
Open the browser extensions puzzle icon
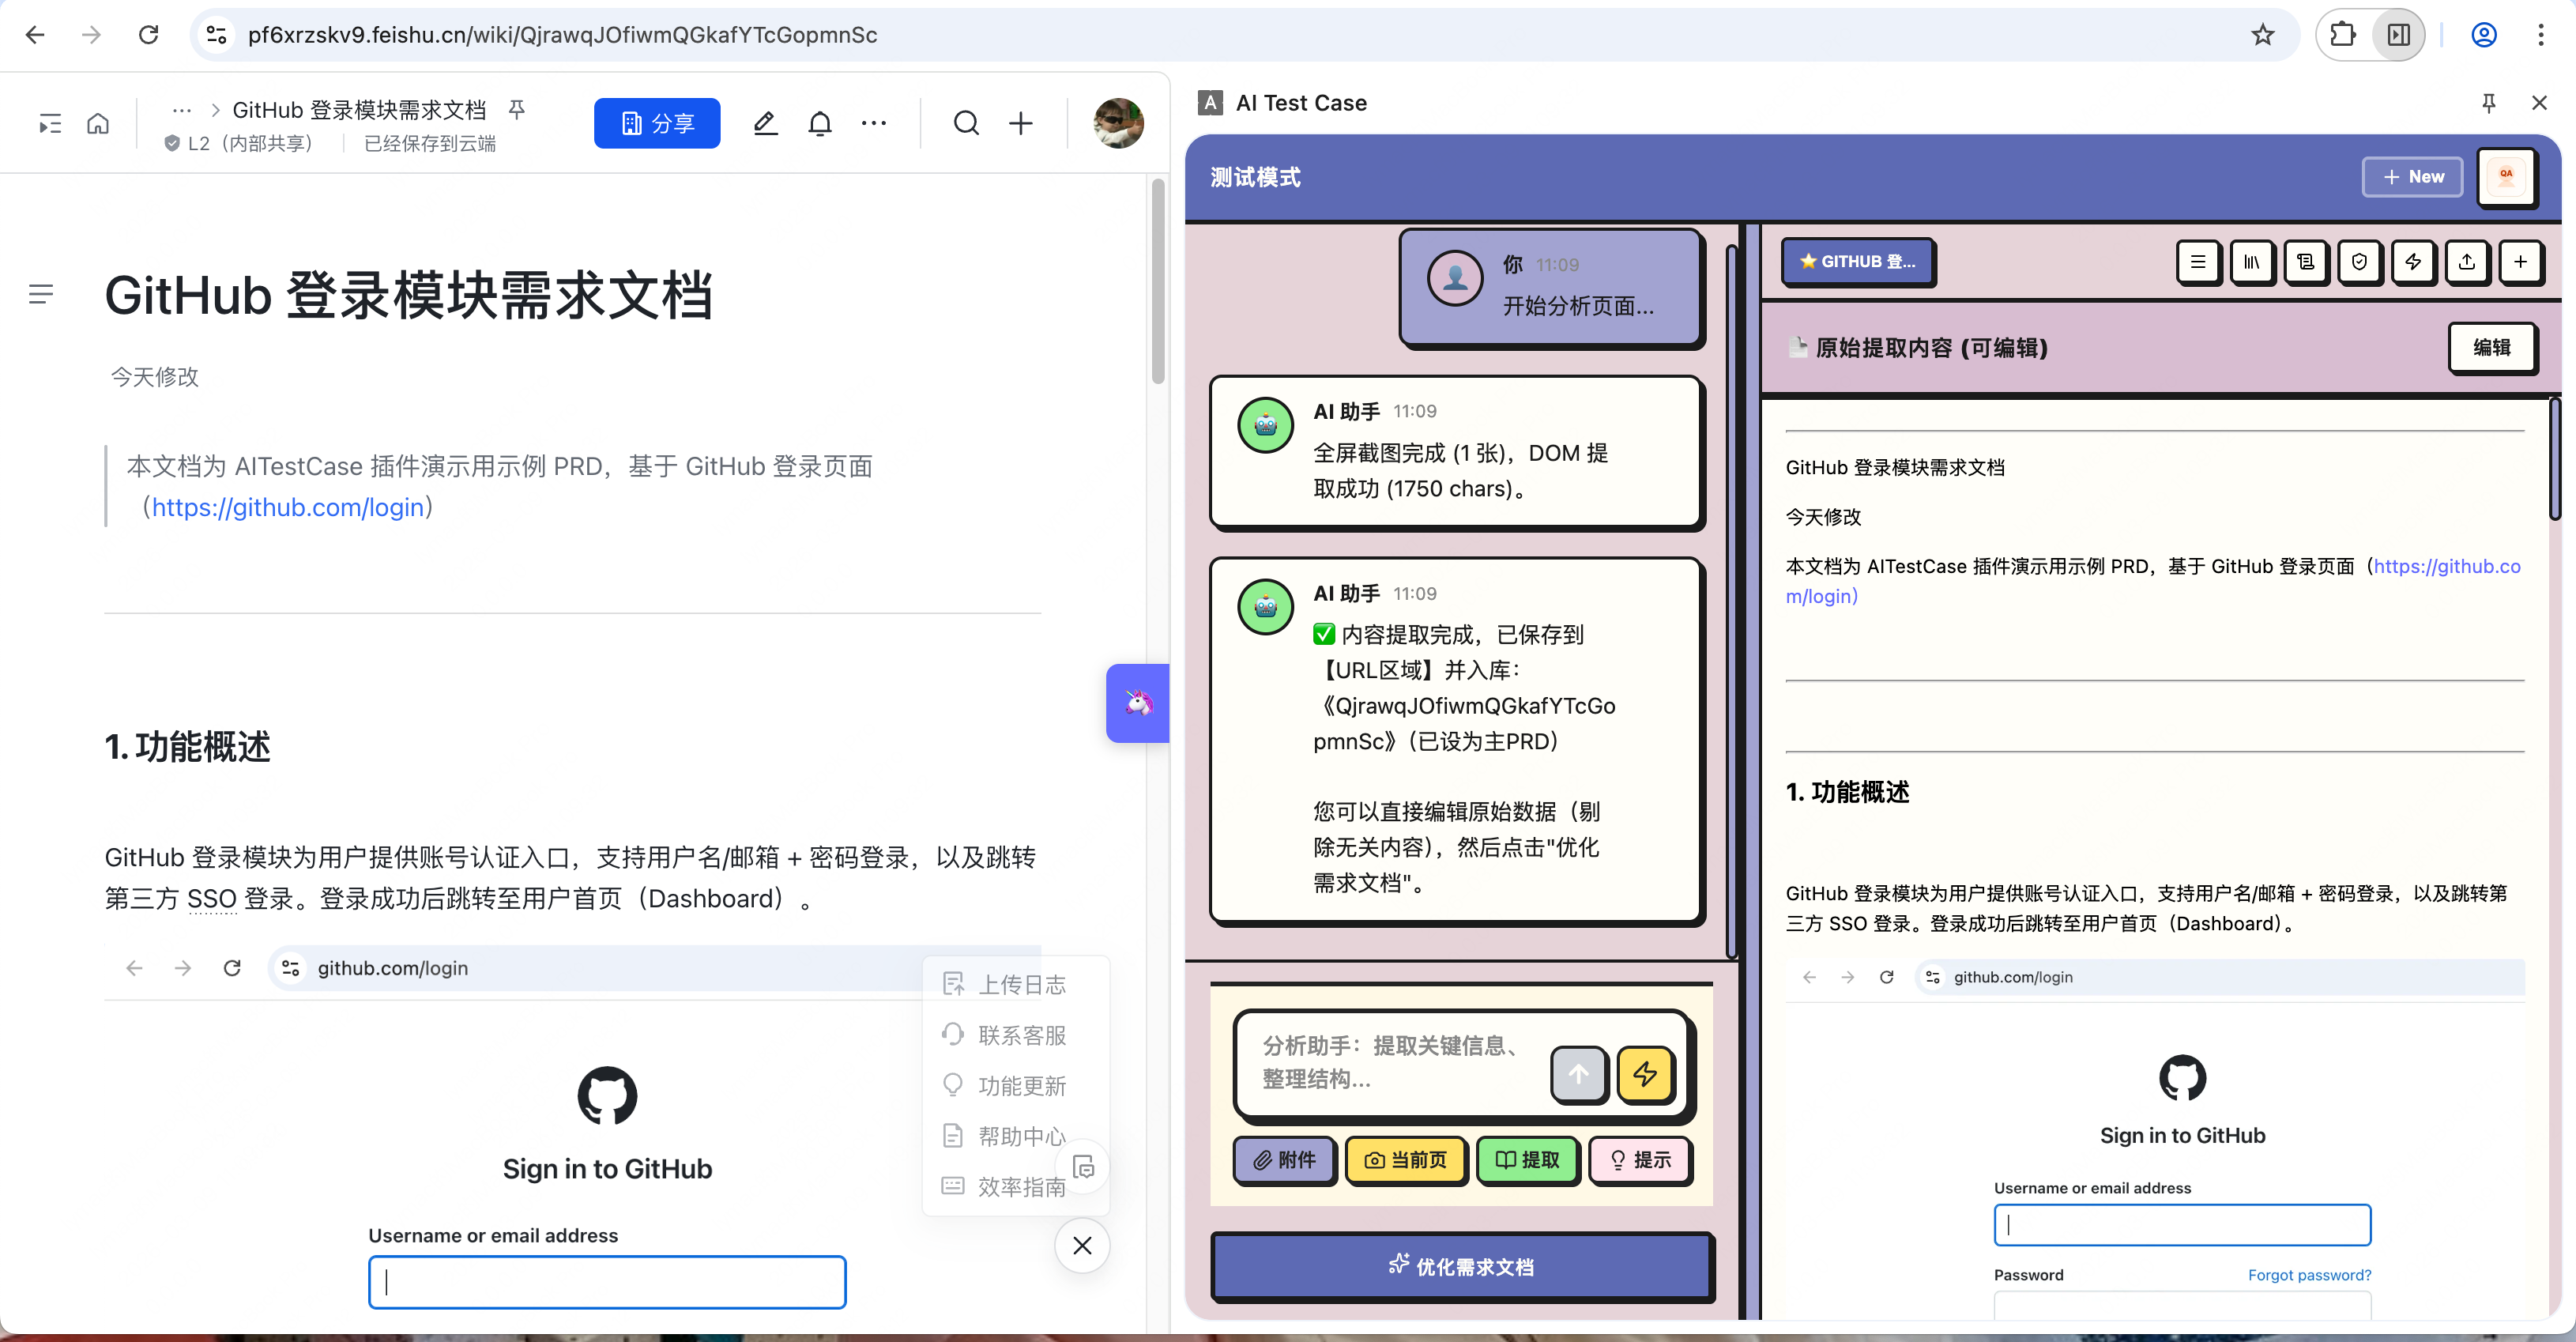[x=2343, y=35]
